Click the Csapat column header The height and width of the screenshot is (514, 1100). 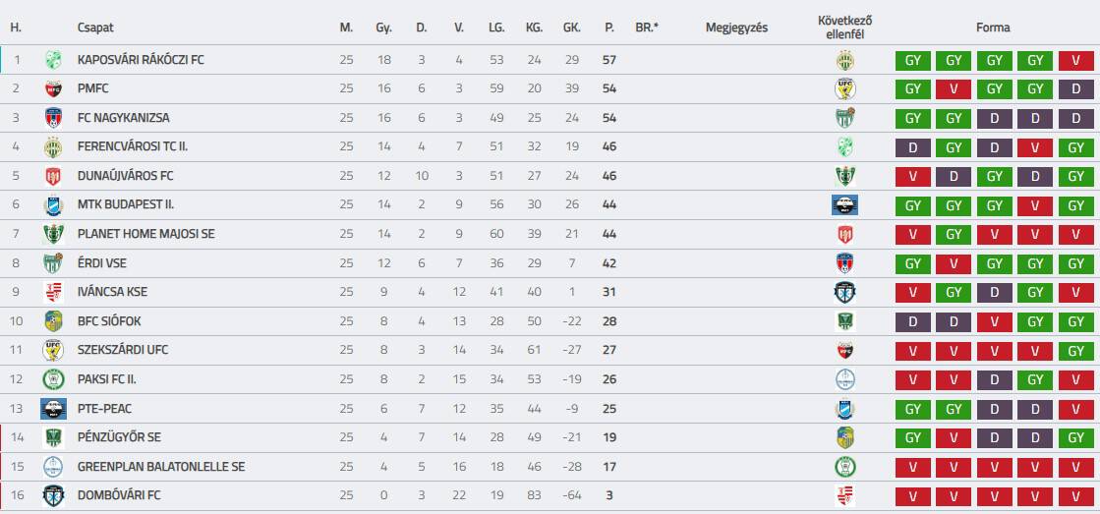click(95, 28)
